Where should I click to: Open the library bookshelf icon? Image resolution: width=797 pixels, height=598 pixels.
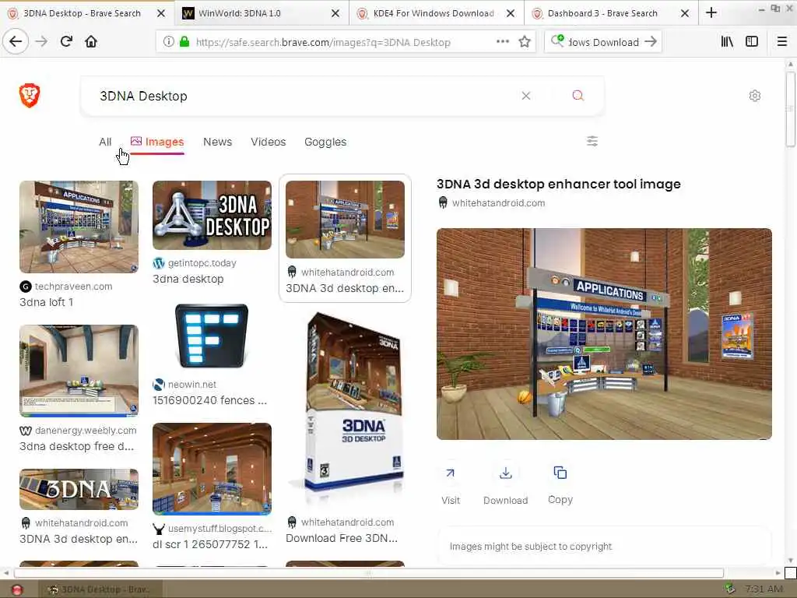coord(728,42)
